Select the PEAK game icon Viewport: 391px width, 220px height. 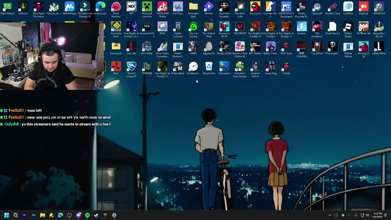tap(162, 28)
